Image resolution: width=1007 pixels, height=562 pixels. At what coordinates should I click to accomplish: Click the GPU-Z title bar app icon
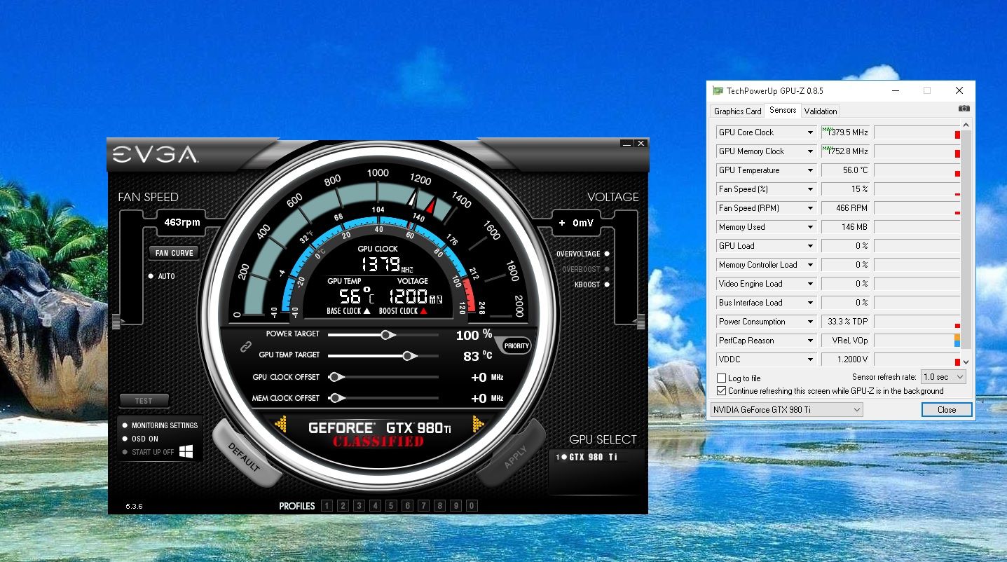[x=718, y=90]
